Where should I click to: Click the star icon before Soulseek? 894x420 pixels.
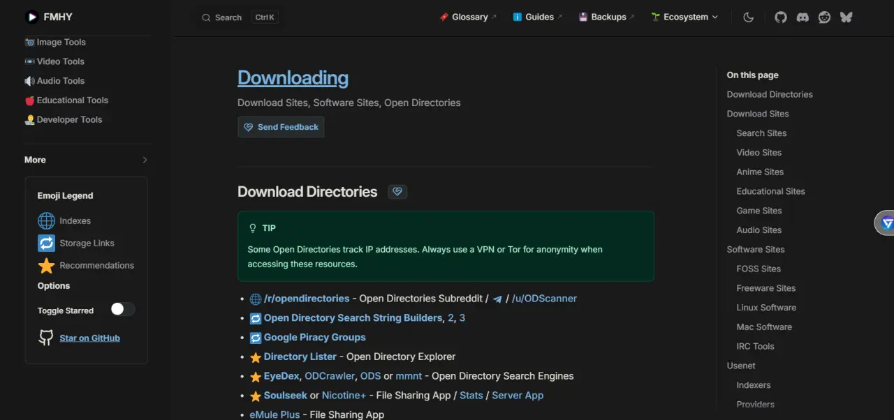pyautogui.click(x=256, y=396)
